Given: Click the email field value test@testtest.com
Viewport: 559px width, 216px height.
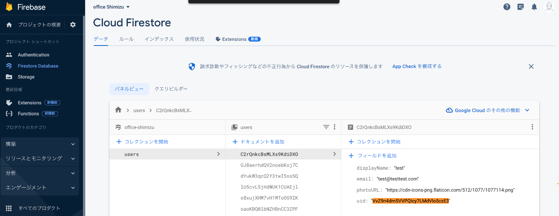Looking at the screenshot, I should click(398, 179).
